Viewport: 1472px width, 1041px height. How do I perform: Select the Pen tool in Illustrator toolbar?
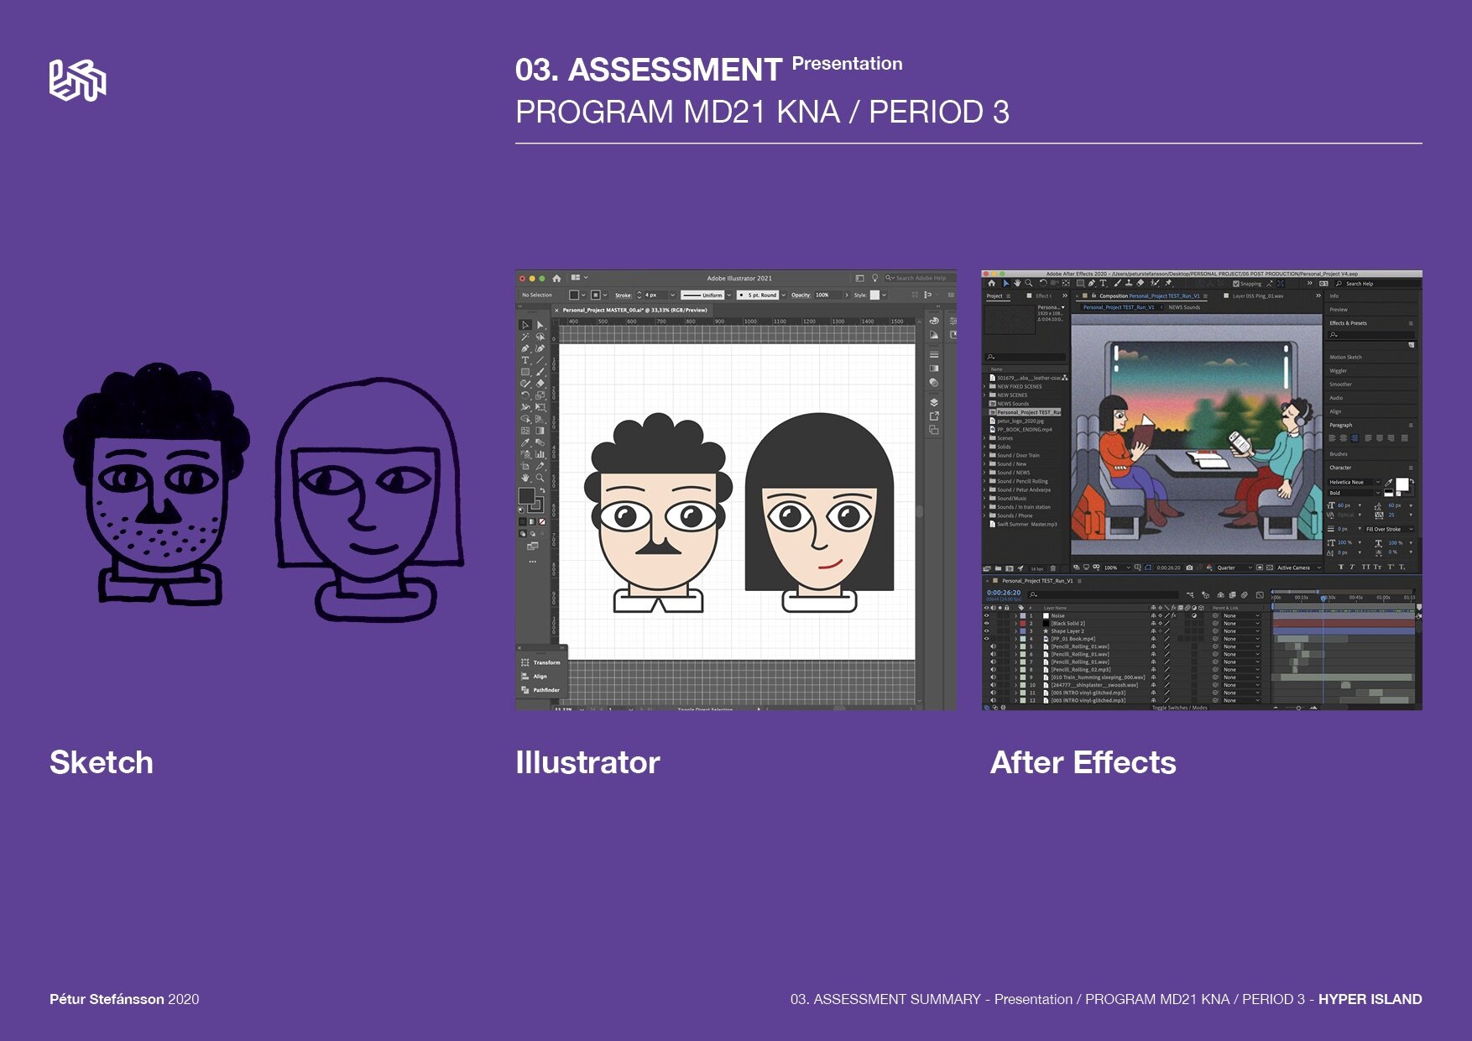click(525, 349)
